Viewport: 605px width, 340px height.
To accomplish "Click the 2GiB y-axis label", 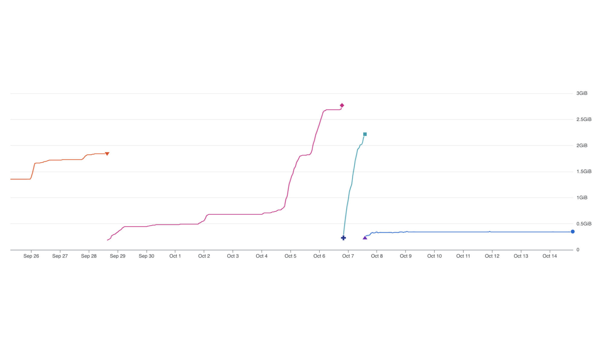I will (582, 145).
